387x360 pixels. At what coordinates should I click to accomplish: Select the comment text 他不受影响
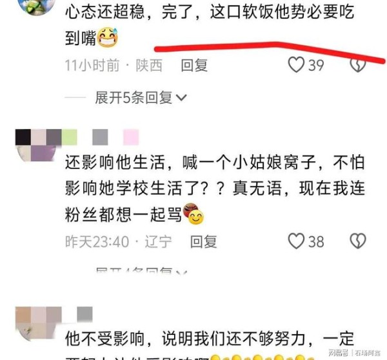click(104, 339)
